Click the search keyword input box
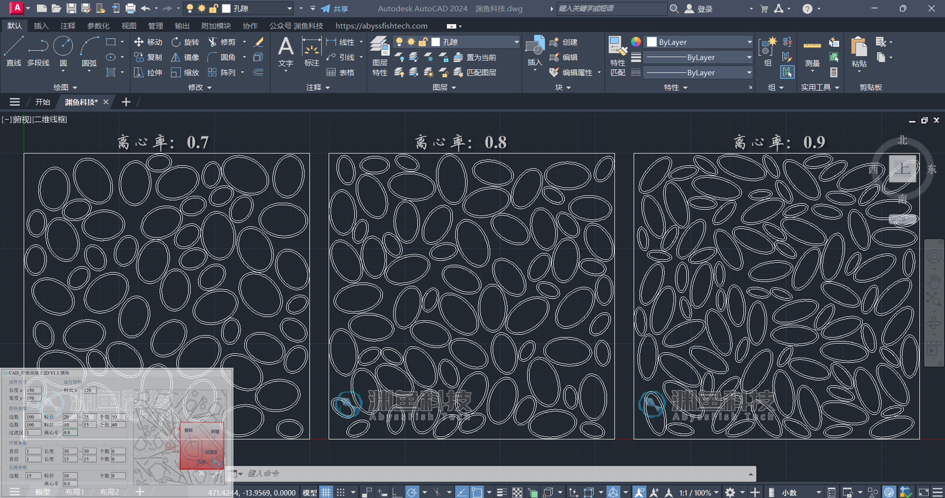 [611, 8]
